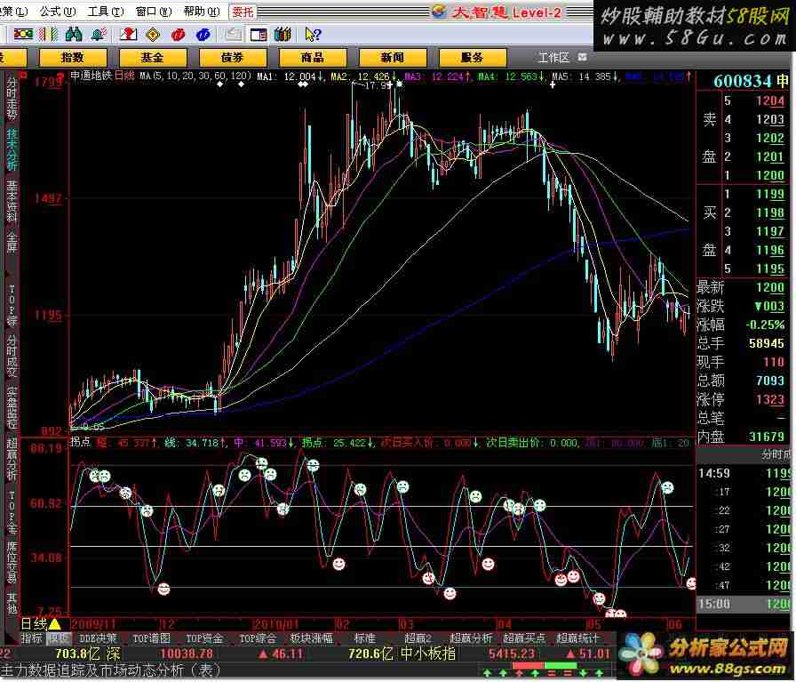
Task: Click the books icon in toolbar
Action: [x=283, y=34]
